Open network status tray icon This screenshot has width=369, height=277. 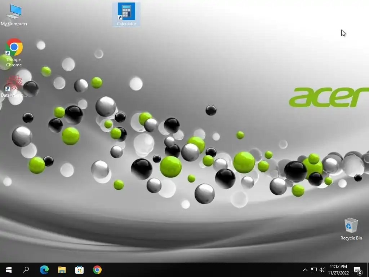[x=314, y=270]
